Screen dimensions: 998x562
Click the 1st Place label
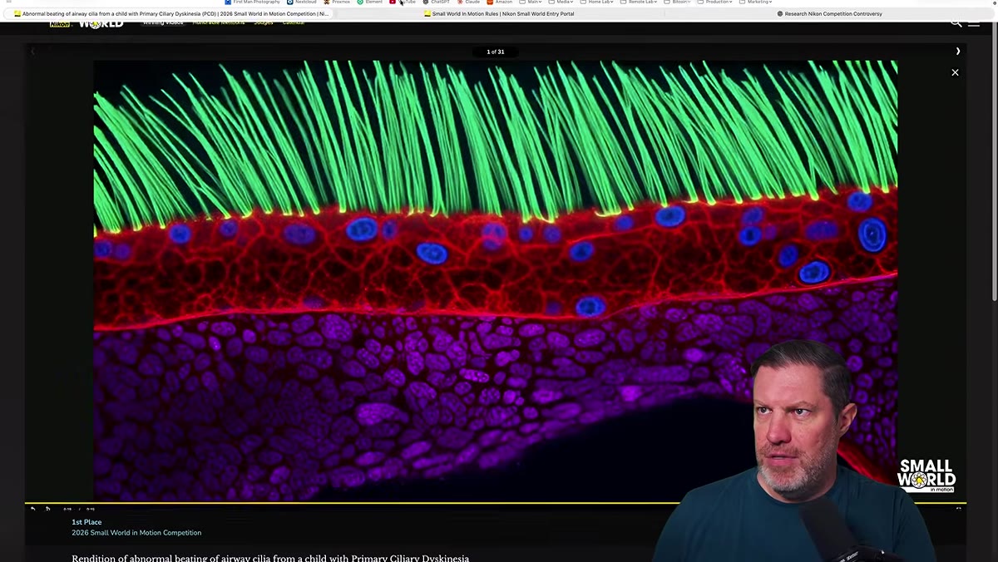click(86, 522)
